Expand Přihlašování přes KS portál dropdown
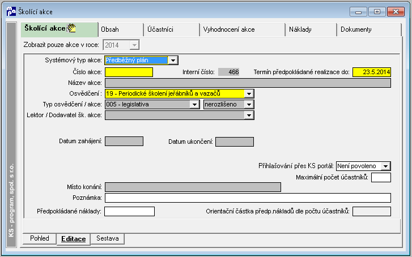The width and height of the screenshot is (412, 257). tap(385, 166)
